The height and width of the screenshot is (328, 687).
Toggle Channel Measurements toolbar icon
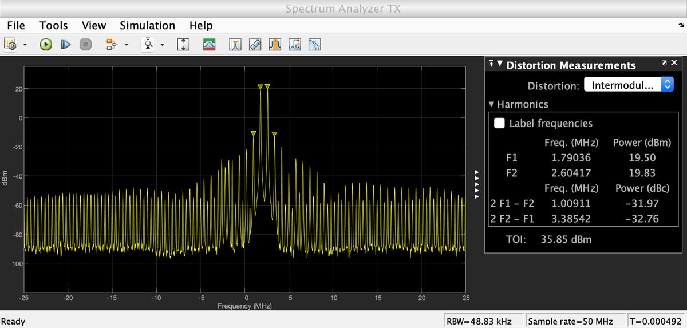275,44
